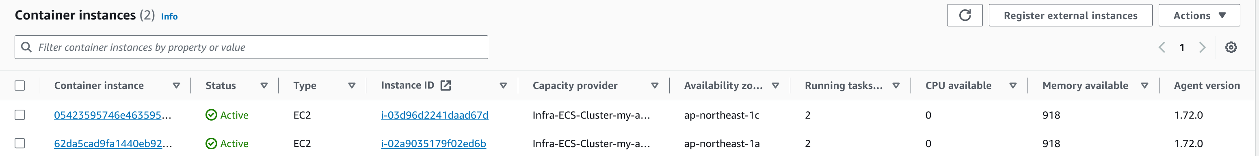
Task: Open instance ID i-03d96d2241daad67d link
Action: click(435, 115)
